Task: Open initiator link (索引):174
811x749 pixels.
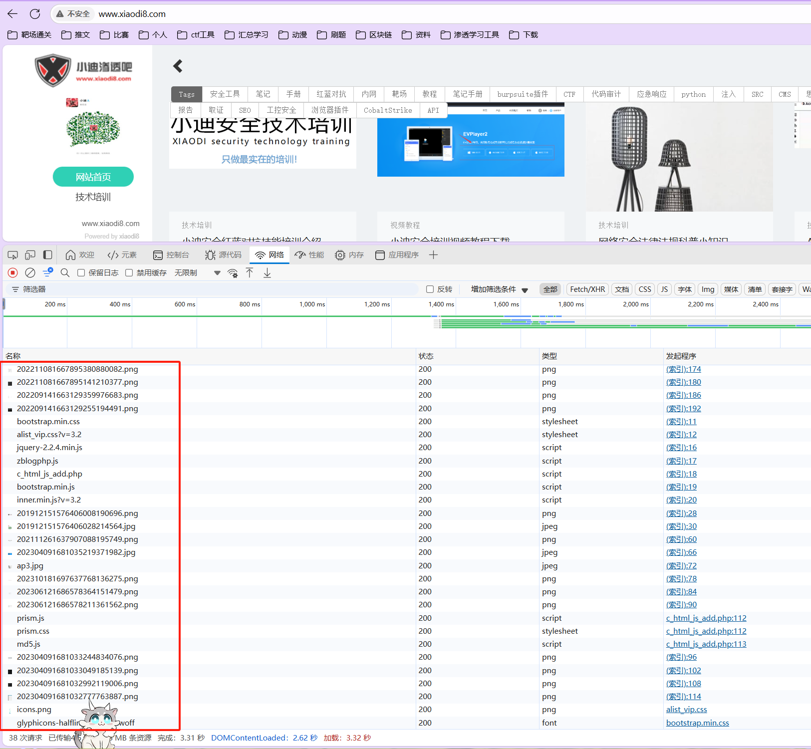Action: click(x=683, y=369)
